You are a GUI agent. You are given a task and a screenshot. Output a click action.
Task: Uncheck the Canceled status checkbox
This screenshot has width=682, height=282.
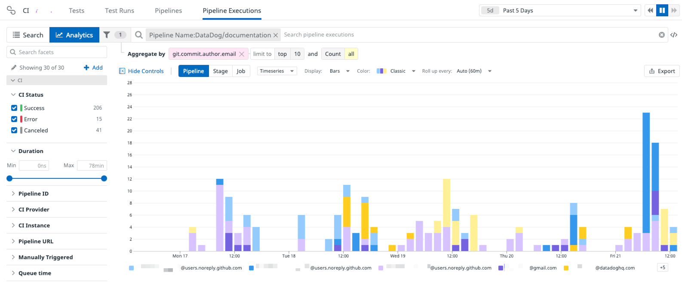tap(14, 130)
